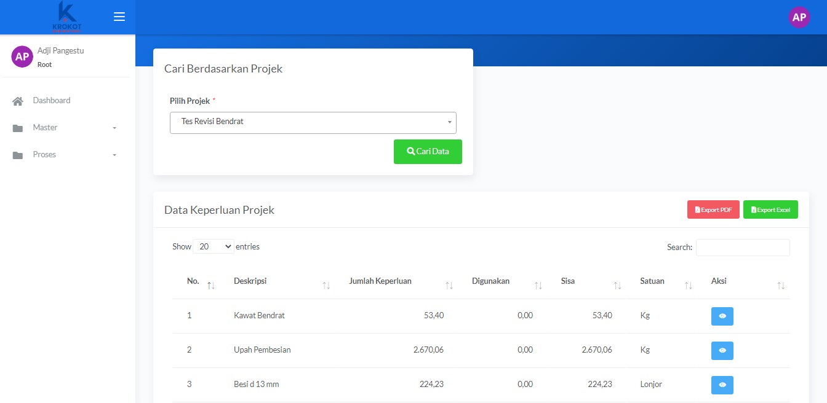Image resolution: width=827 pixels, height=403 pixels.
Task: Click the Cari Data button
Action: [428, 152]
